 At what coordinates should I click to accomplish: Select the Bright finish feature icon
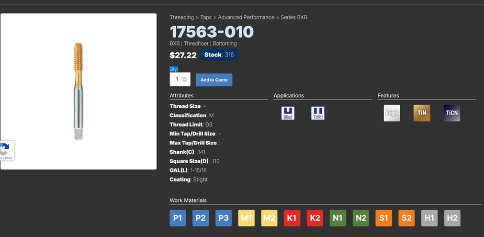coord(391,113)
